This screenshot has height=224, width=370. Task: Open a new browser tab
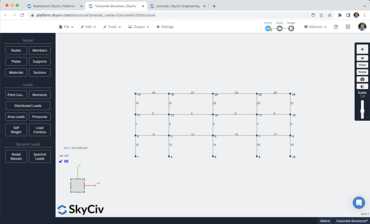[x=214, y=6]
